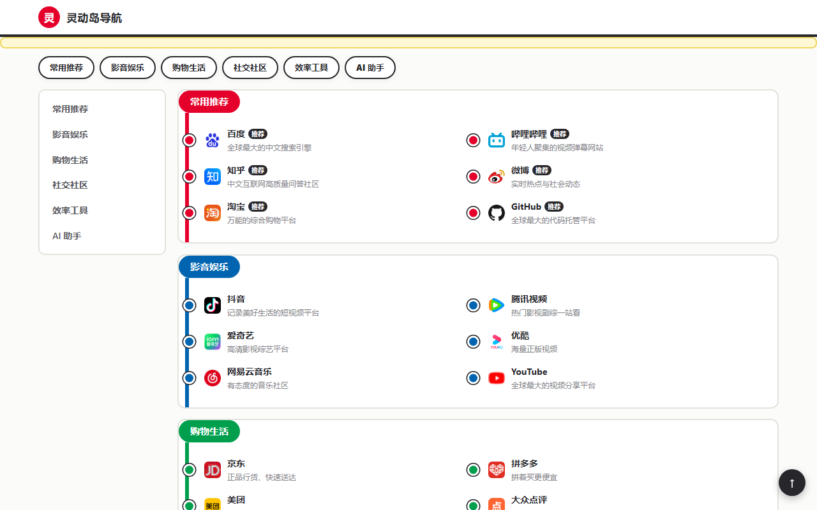Go to 购物生活 in the sidebar
The width and height of the screenshot is (817, 510).
coord(102,160)
